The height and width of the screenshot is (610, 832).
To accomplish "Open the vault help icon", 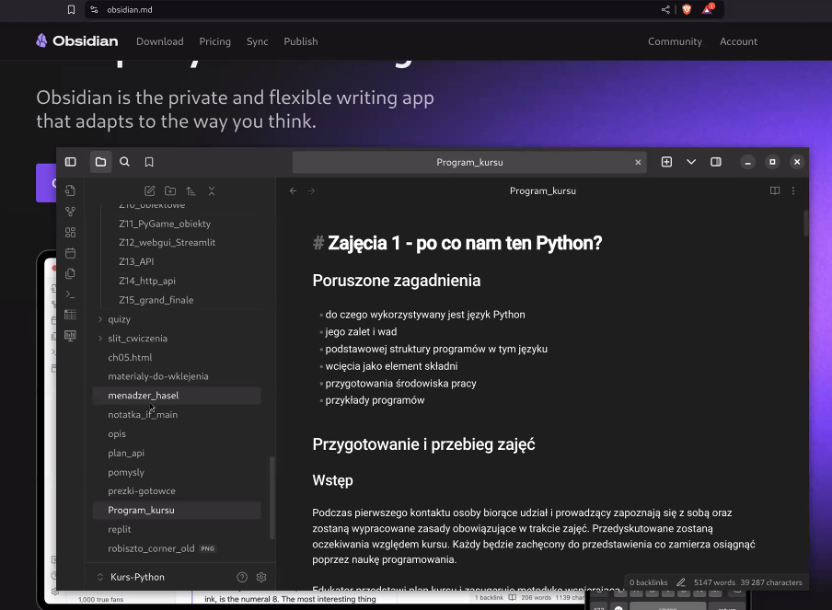I will [242, 577].
